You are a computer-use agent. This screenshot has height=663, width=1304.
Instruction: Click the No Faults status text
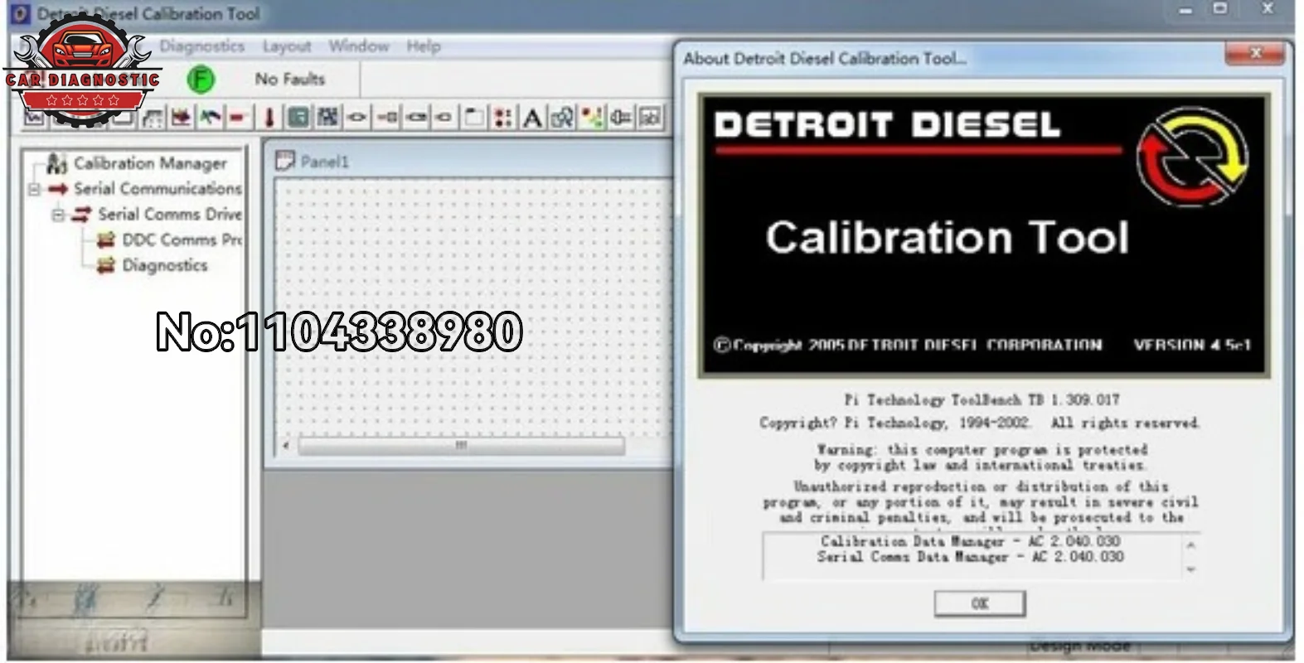(289, 80)
